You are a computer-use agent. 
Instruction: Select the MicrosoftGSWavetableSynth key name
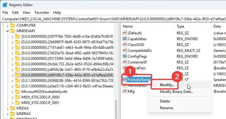coord(44,92)
